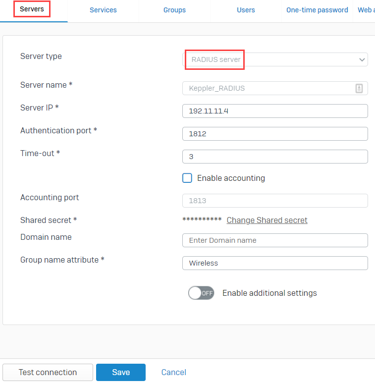Expand the Server type dropdown arrow
Viewport: 375px width, 385px height.
[x=362, y=59]
